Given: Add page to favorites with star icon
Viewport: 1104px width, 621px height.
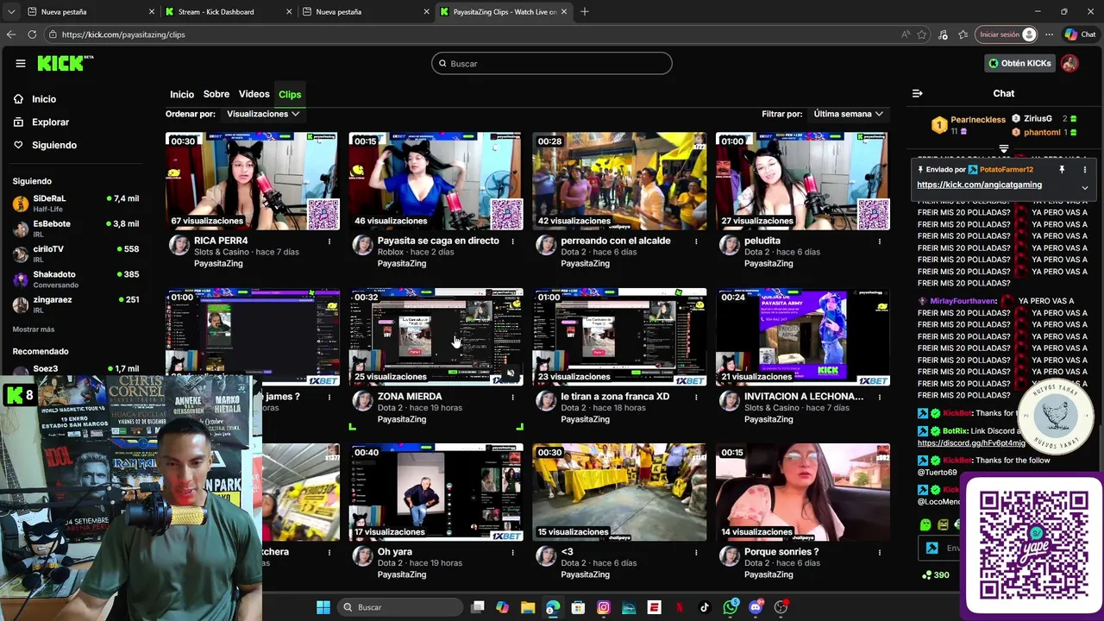Looking at the screenshot, I should [922, 34].
